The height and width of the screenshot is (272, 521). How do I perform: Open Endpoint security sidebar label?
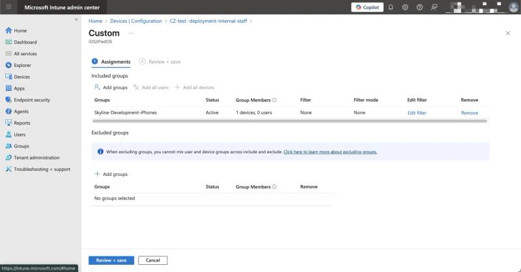click(32, 100)
